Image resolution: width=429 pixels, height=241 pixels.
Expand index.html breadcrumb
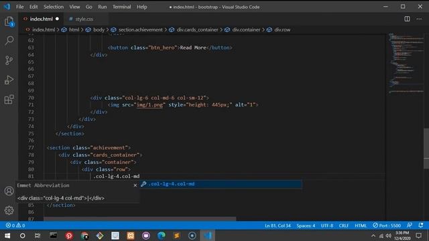pyautogui.click(x=44, y=29)
